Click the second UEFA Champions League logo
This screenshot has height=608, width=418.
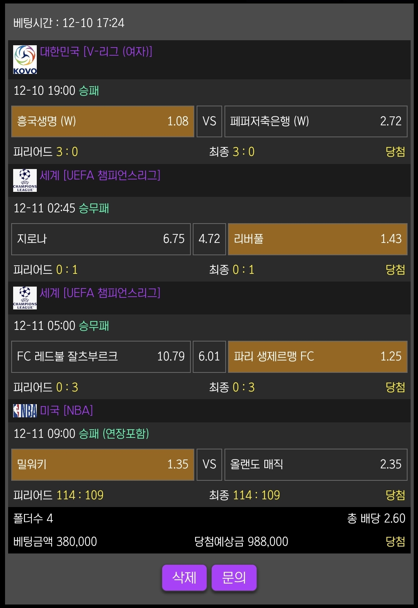(x=25, y=298)
